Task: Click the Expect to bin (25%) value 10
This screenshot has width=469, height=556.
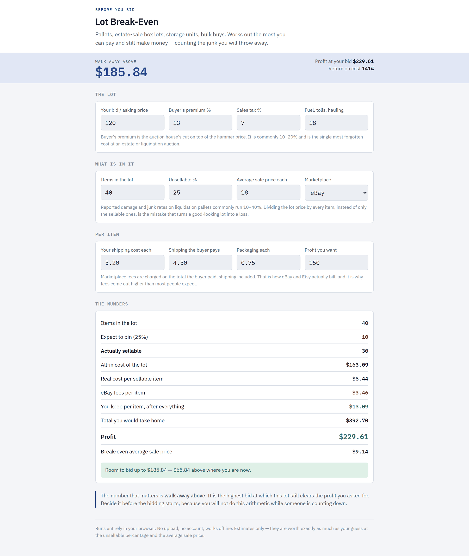Action: (365, 337)
